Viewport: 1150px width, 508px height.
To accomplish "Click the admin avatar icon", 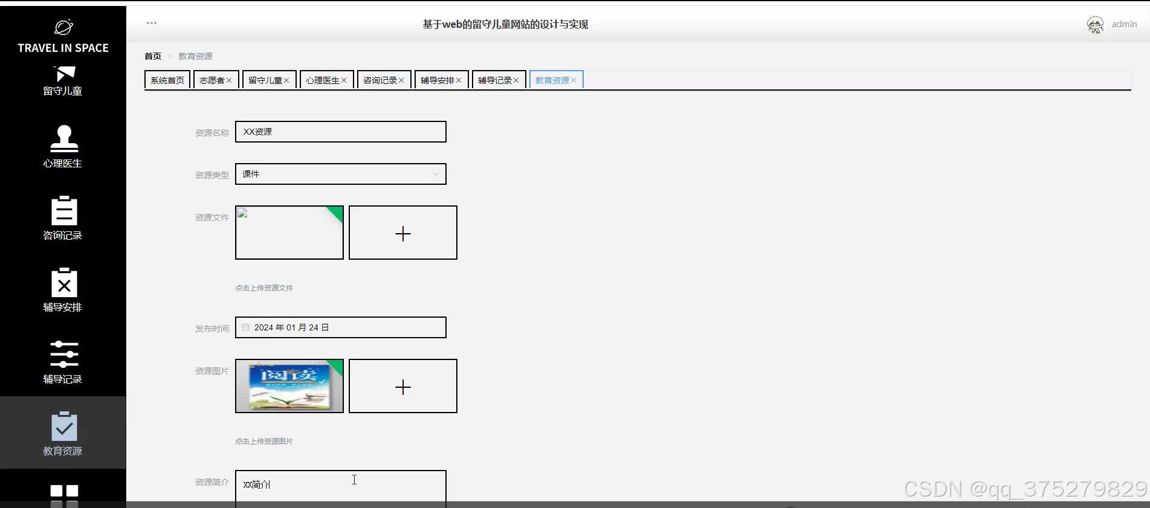I will pyautogui.click(x=1095, y=25).
